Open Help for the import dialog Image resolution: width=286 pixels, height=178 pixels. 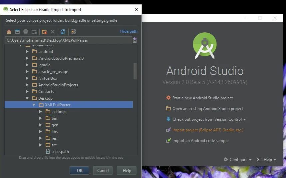pyautogui.click(x=127, y=171)
